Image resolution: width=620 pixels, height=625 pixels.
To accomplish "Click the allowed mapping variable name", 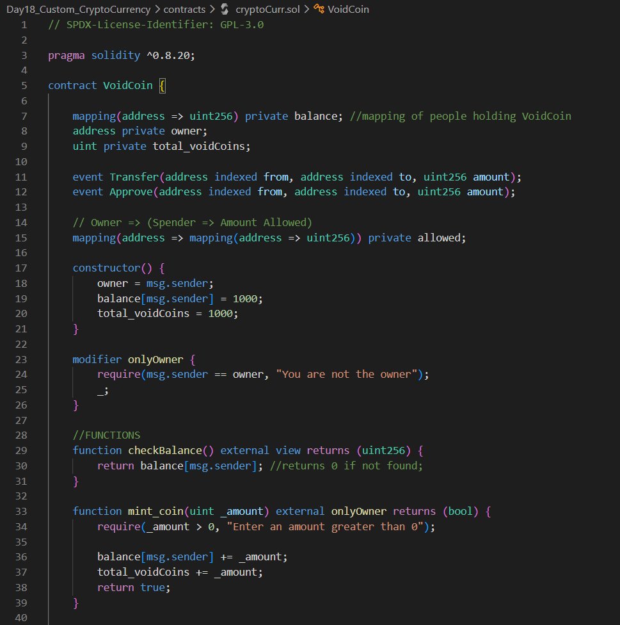I will 439,238.
